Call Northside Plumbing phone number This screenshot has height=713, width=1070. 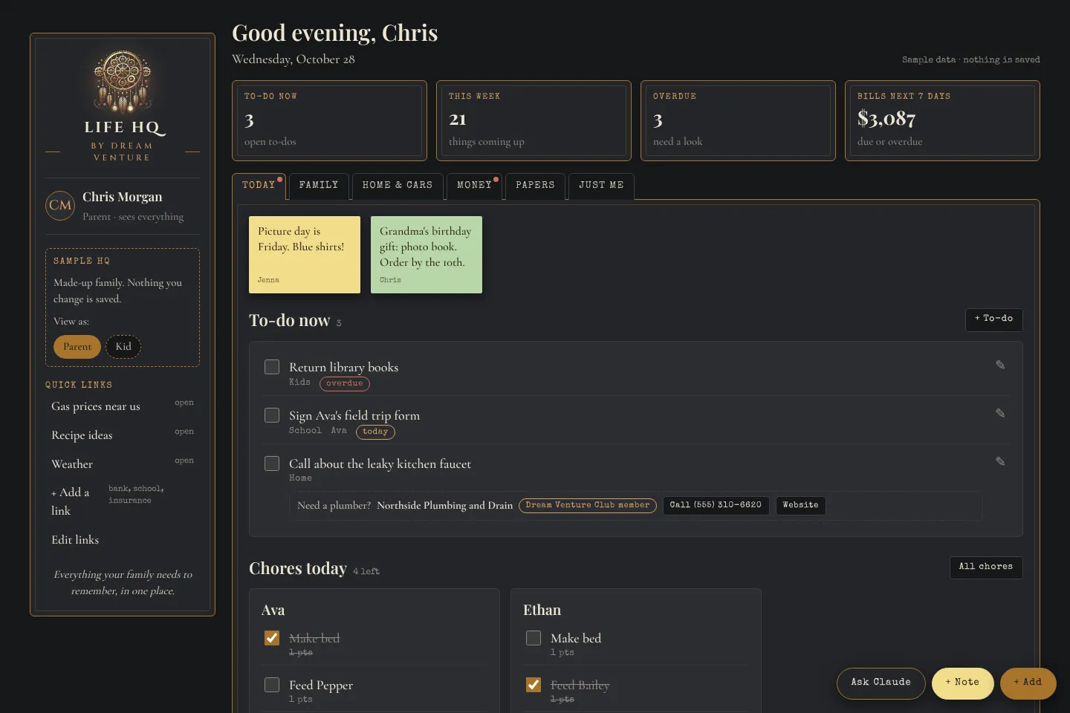[x=716, y=505]
